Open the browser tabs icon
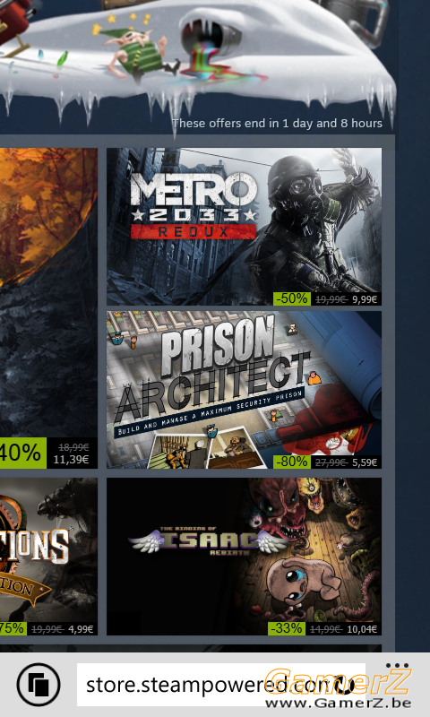 (x=39, y=685)
